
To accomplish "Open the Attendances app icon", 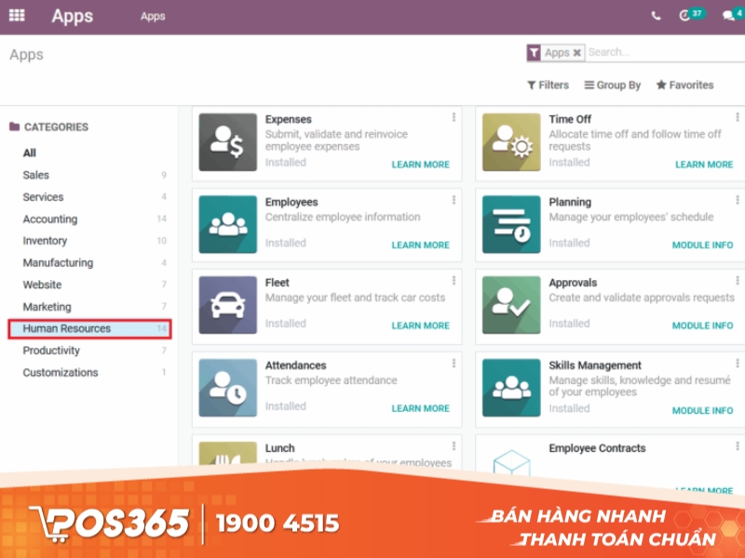I will coord(227,385).
